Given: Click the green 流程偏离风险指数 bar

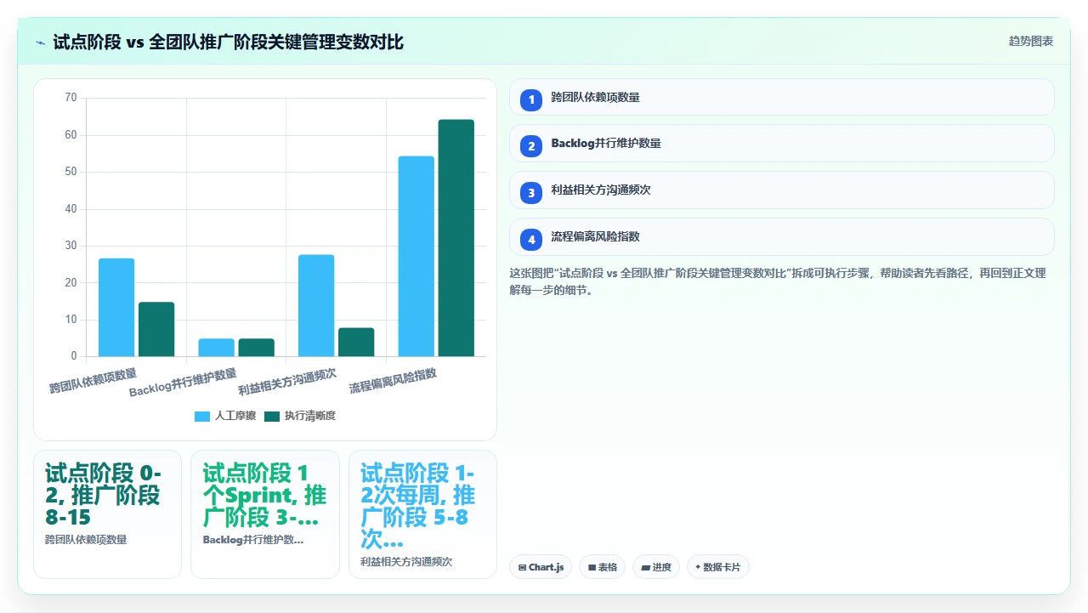Looking at the screenshot, I should [x=456, y=238].
